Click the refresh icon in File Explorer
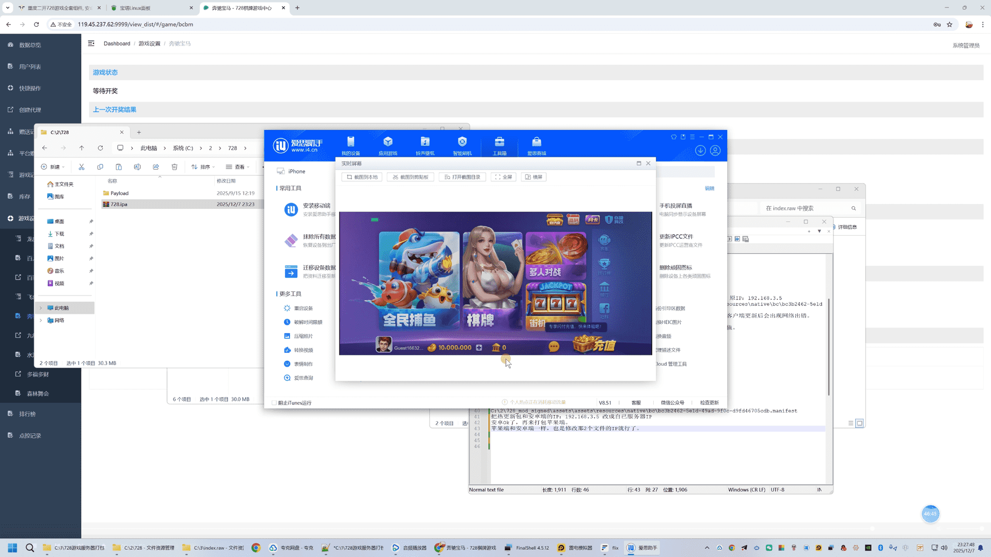Screen dimensions: 991x557 [100, 148]
